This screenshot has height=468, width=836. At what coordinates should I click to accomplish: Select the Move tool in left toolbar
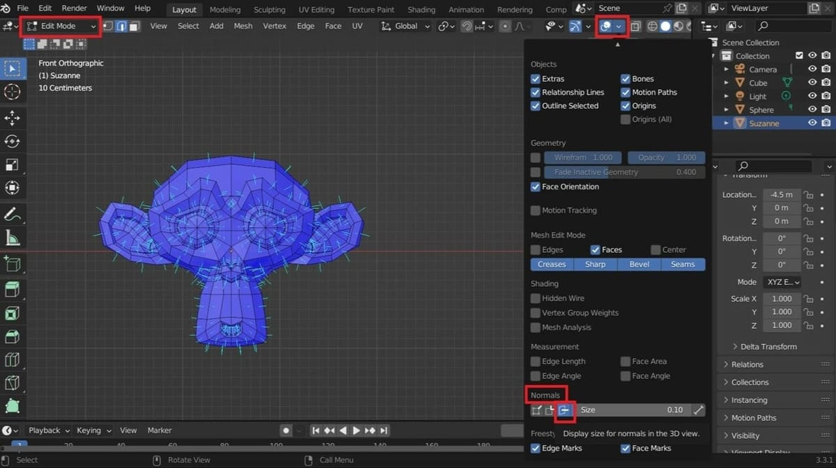point(12,117)
